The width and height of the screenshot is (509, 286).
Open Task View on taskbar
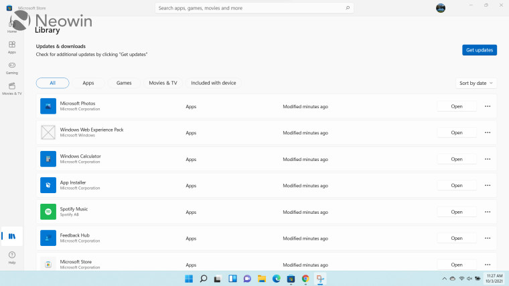click(x=218, y=279)
